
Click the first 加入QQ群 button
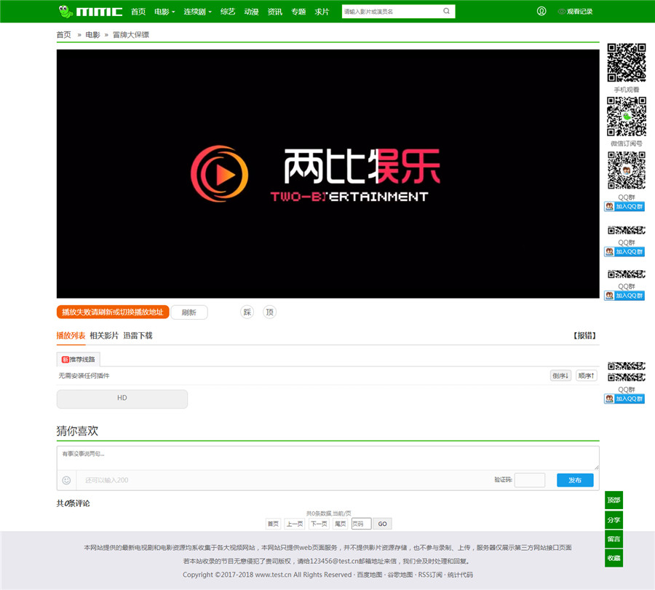click(x=624, y=207)
